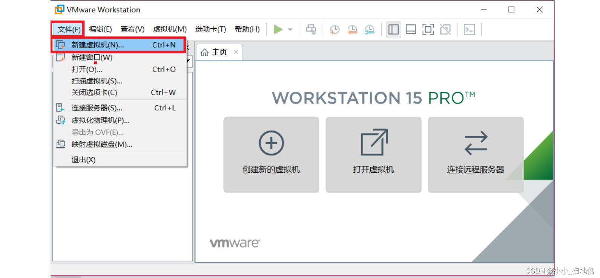
Task: Choose 映射虚拟磁盘(M)... menu entry
Action: coord(120,144)
